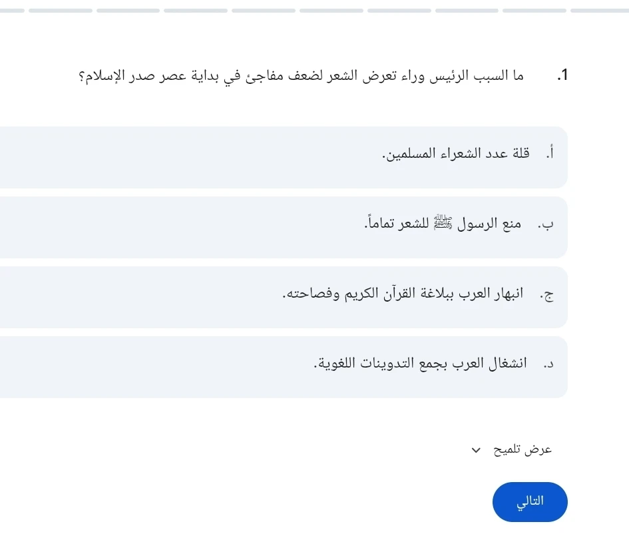The width and height of the screenshot is (629, 550).
Task: Click the last progress segment on the right
Action: click(x=599, y=10)
